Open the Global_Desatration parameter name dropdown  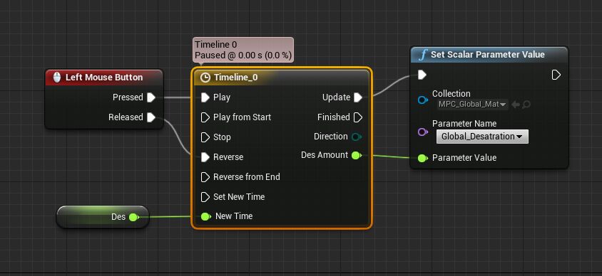(x=482, y=137)
